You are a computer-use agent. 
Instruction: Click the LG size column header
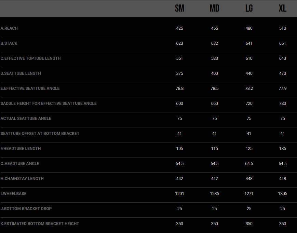click(x=249, y=9)
